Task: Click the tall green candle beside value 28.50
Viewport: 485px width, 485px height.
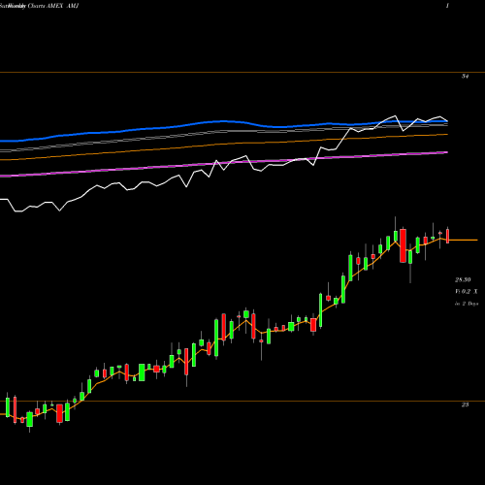Action: click(350, 268)
